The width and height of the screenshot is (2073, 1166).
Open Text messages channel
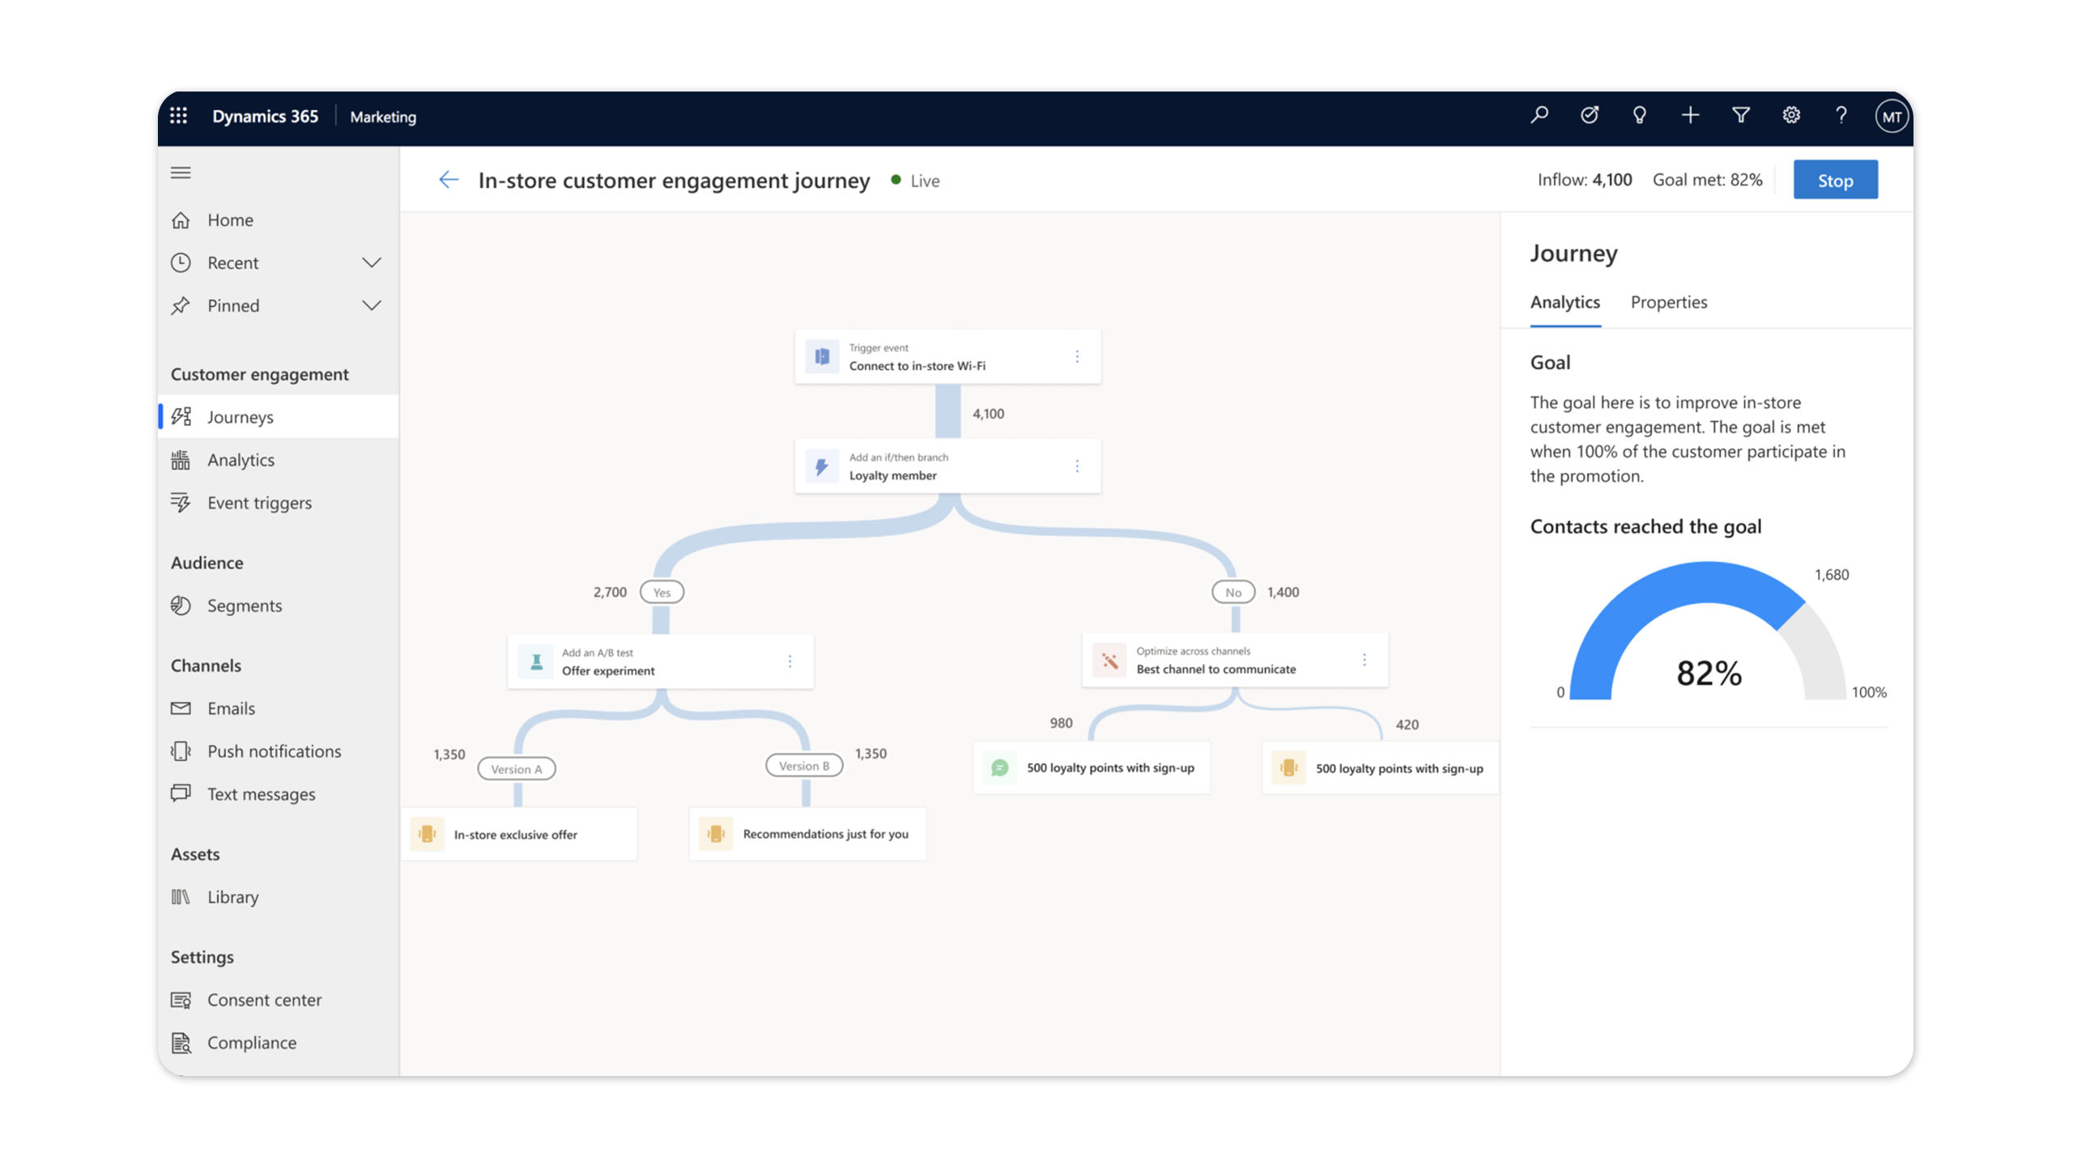click(x=261, y=794)
